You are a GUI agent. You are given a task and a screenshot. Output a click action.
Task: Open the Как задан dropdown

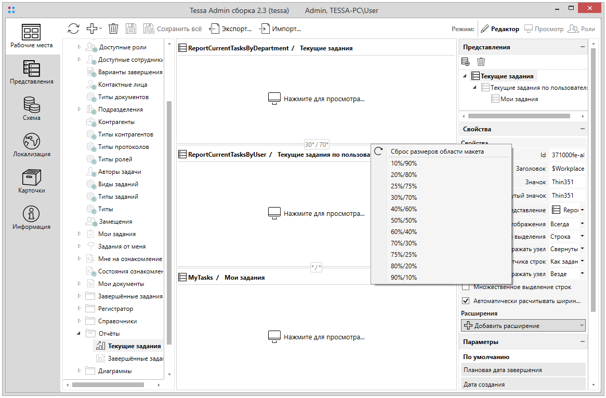coord(567,262)
